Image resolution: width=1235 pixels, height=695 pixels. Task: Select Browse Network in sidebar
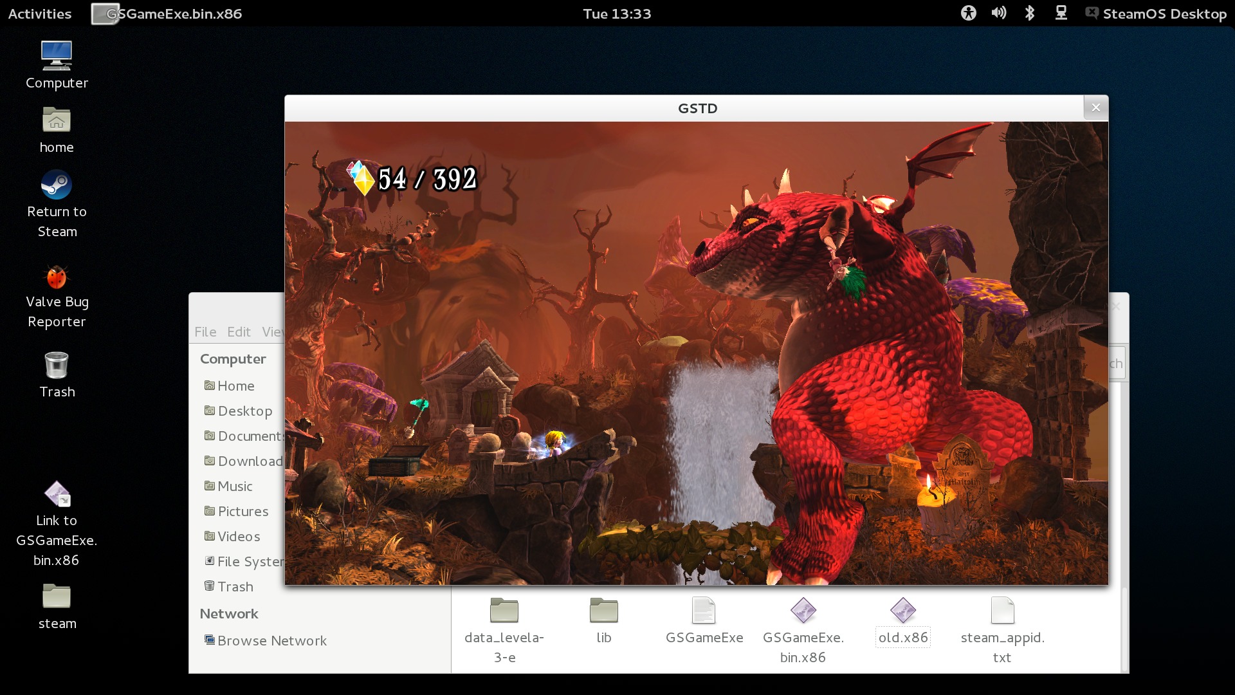(x=265, y=640)
